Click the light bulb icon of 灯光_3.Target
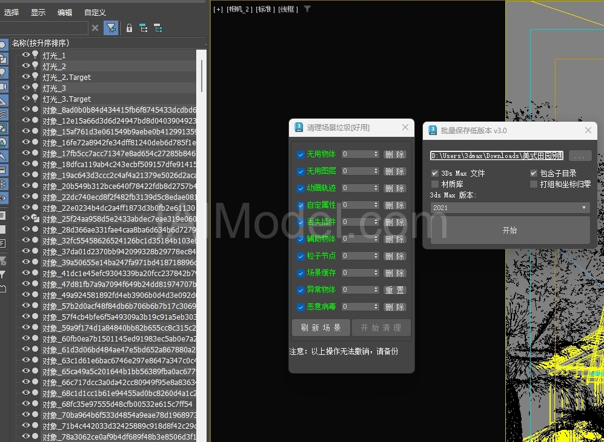This screenshot has width=604, height=442. [35, 99]
